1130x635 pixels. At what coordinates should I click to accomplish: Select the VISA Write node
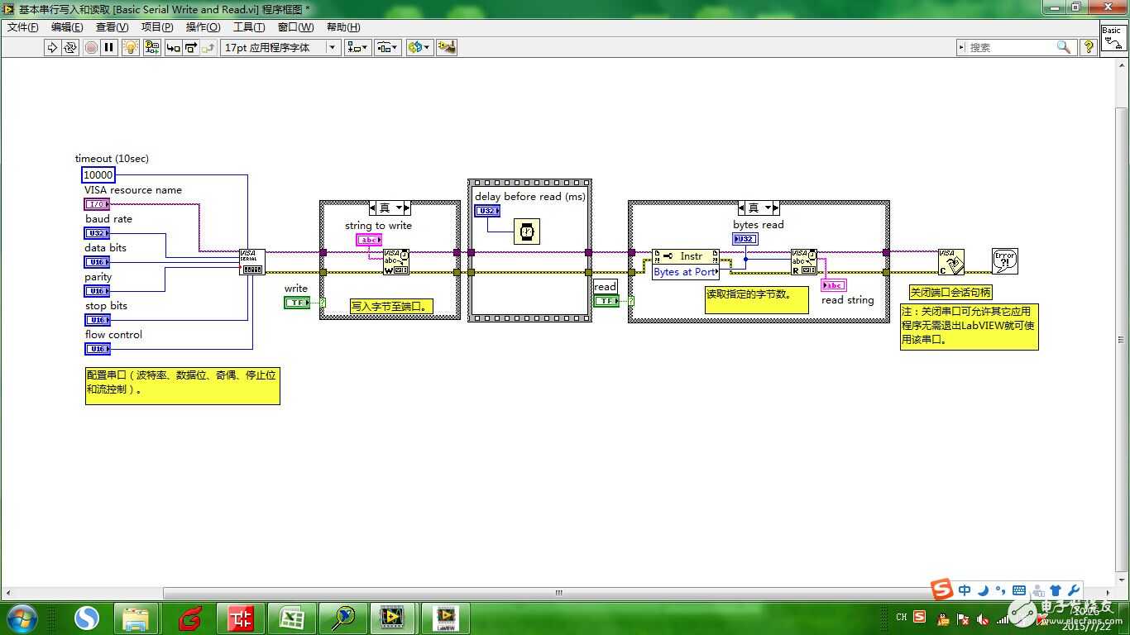pyautogui.click(x=395, y=261)
